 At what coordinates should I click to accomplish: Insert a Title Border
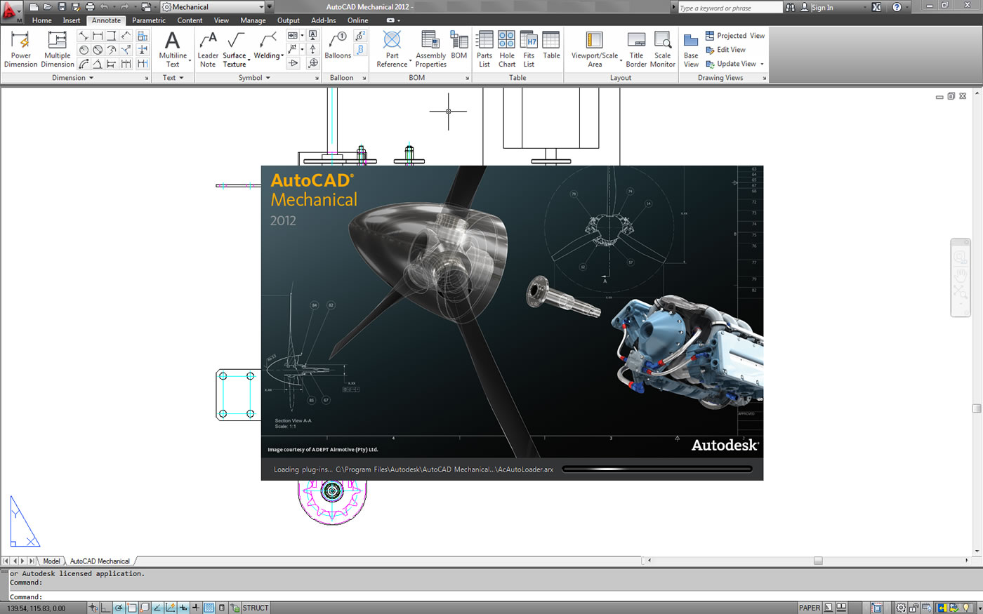click(636, 49)
